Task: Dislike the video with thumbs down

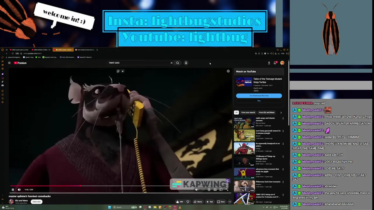Action: pyautogui.click(x=188, y=202)
